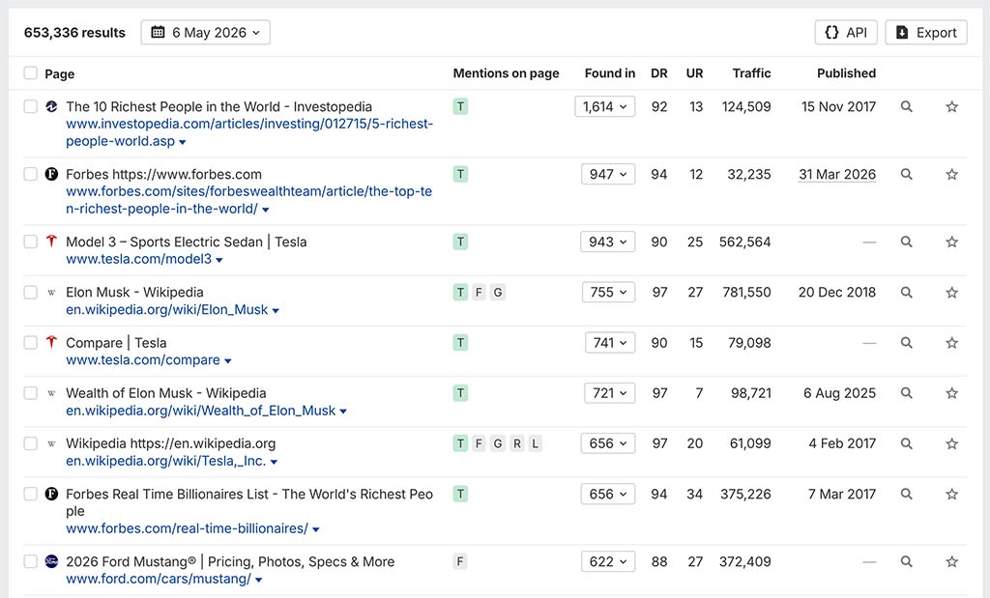The image size is (990, 598).
Task: Open the 622 Found in dropdown
Action: [x=608, y=561]
